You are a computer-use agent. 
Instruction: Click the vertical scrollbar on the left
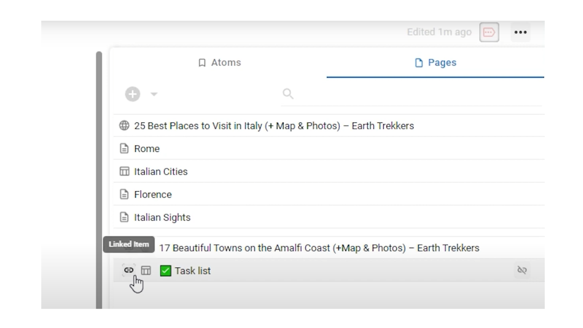(x=99, y=180)
